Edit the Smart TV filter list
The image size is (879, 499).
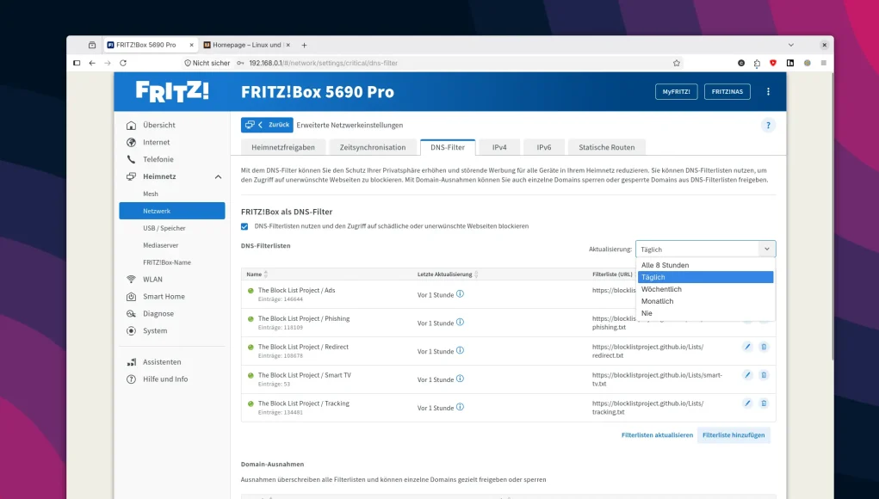[x=747, y=374]
